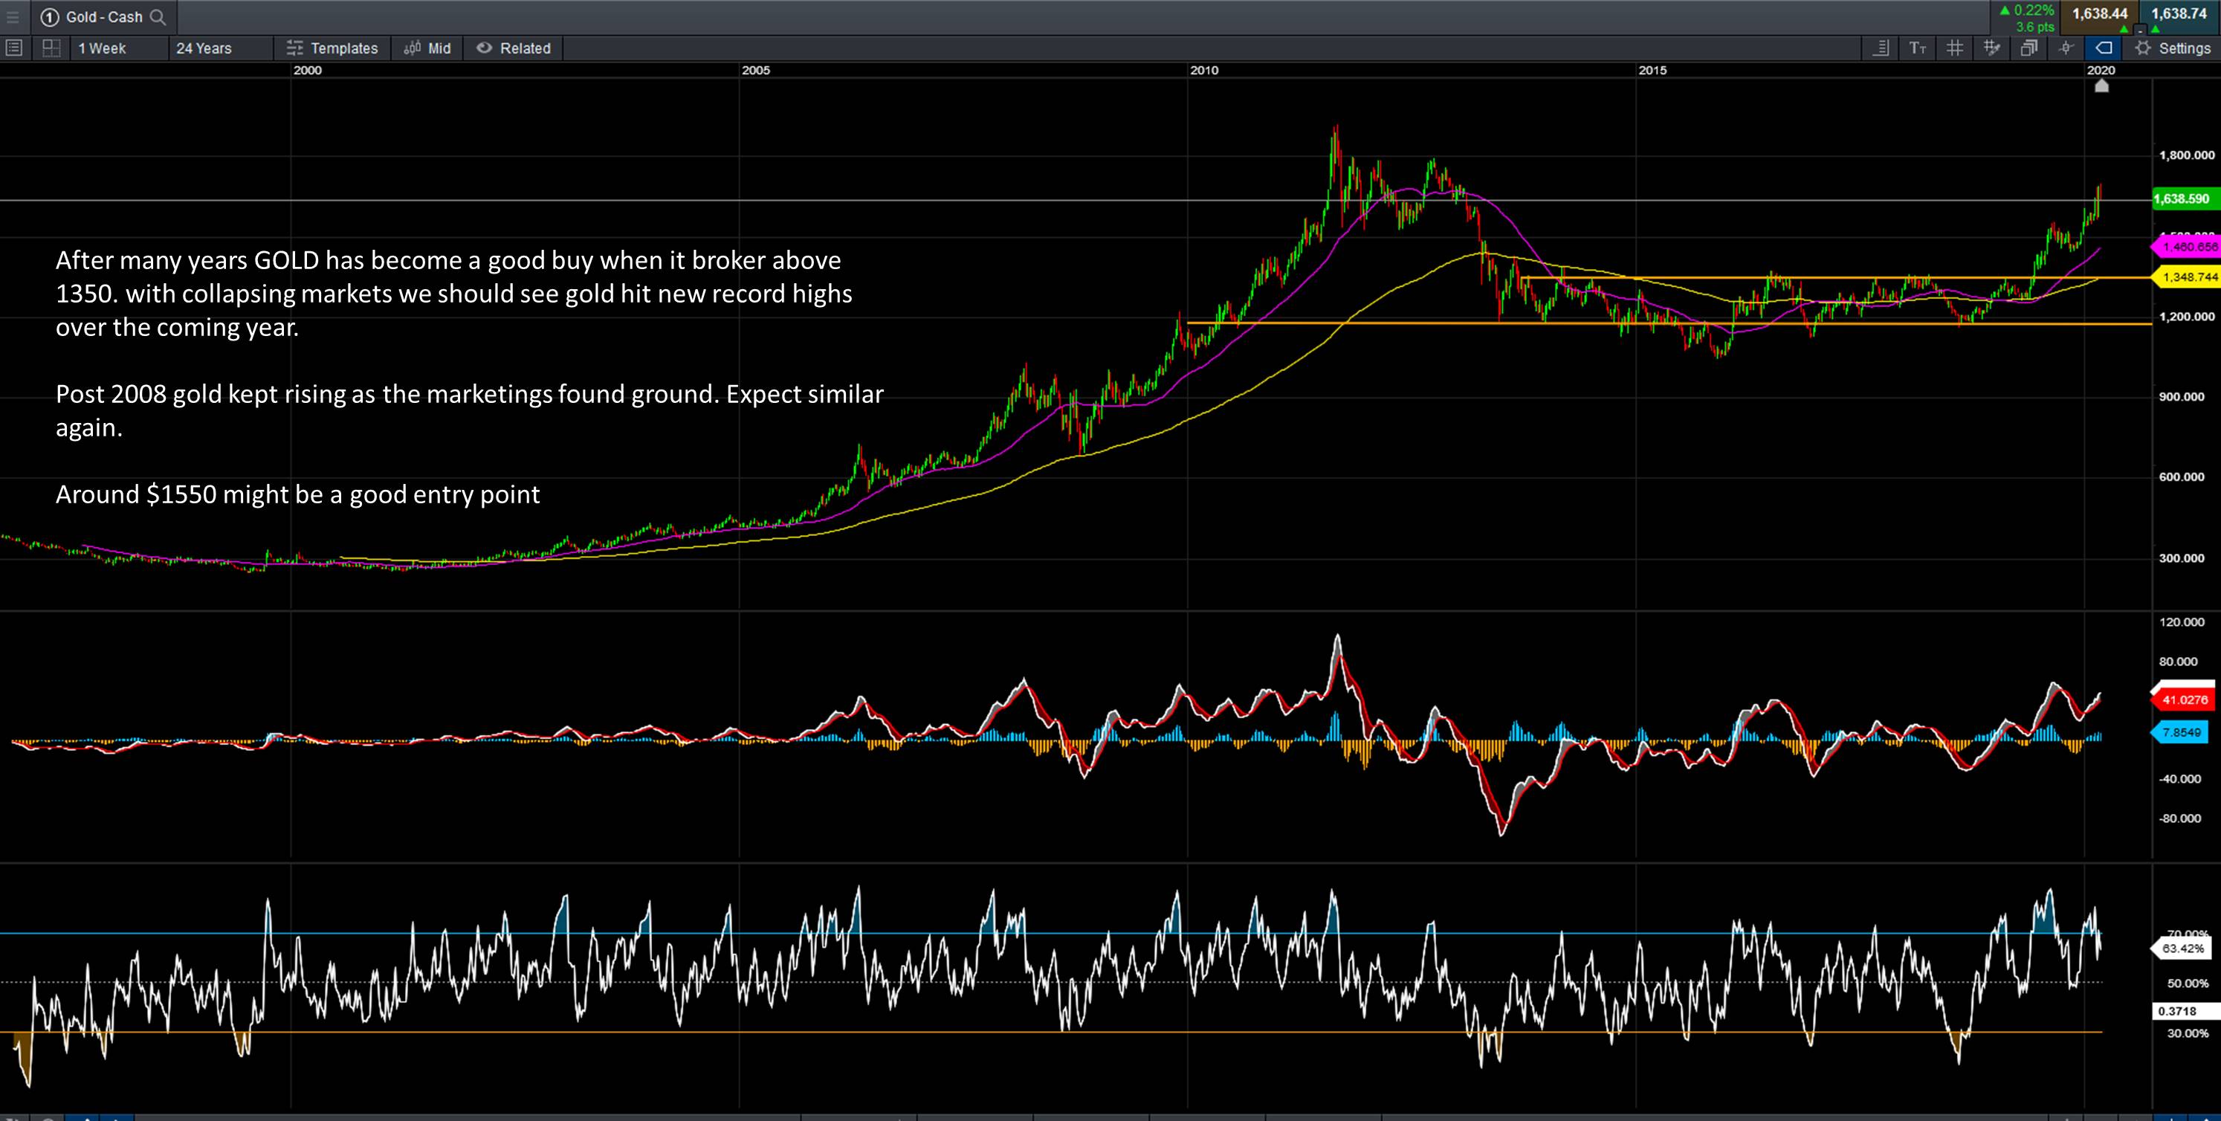The height and width of the screenshot is (1121, 2221).
Task: Open the list panel icon
Action: (14, 48)
